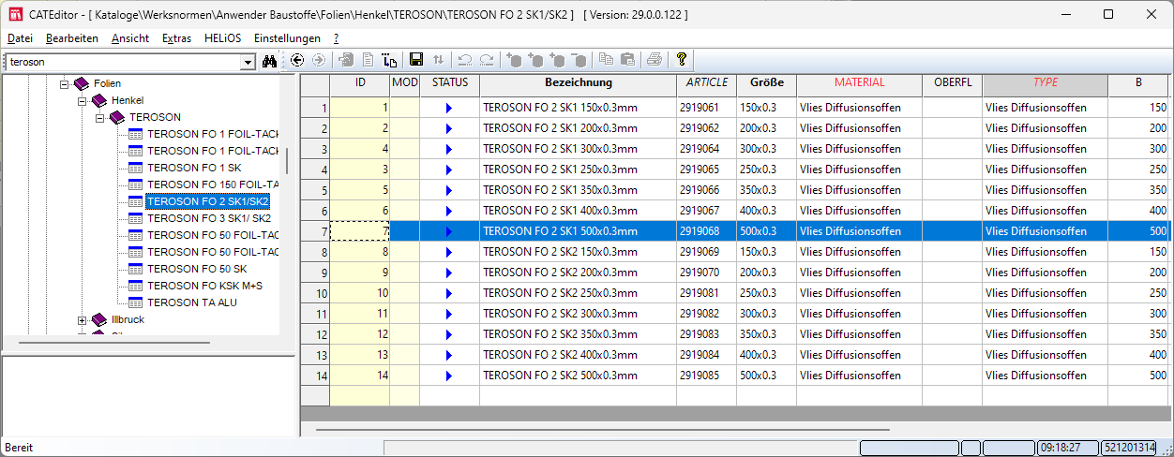This screenshot has width=1174, height=457.
Task: Select row header number 3
Action: [x=315, y=149]
